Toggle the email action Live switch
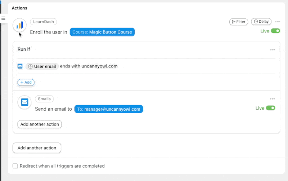The image size is (288, 181). tap(270, 108)
